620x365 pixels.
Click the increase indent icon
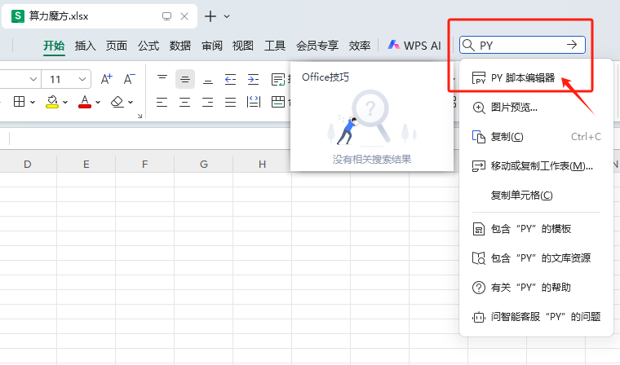coord(254,79)
